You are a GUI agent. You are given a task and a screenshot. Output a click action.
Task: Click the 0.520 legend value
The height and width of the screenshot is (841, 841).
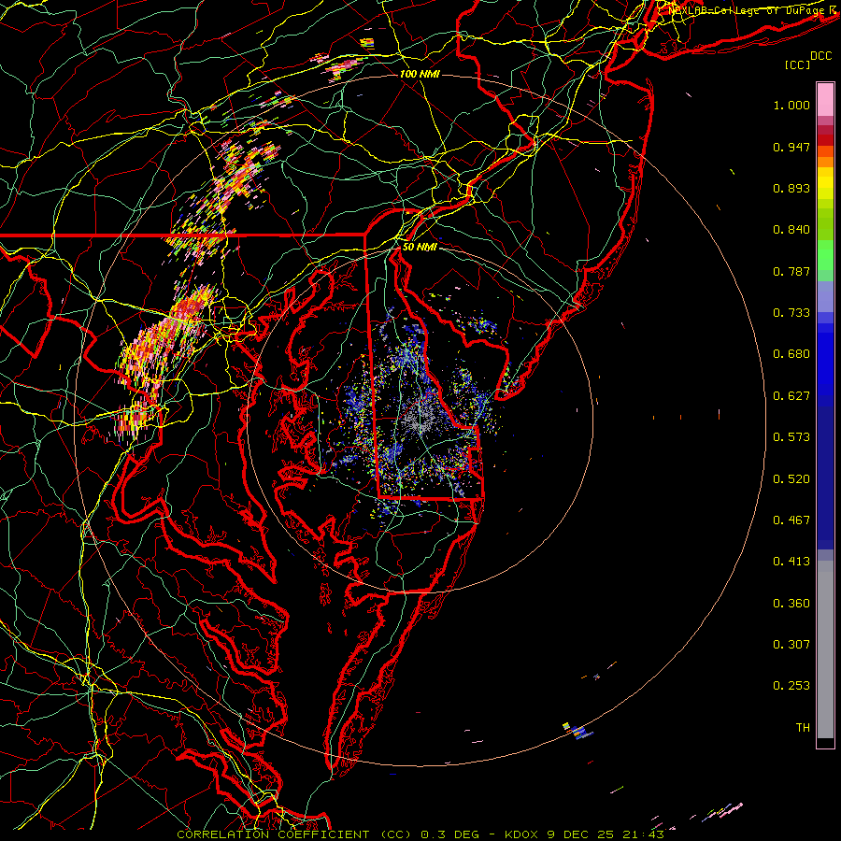pos(791,479)
